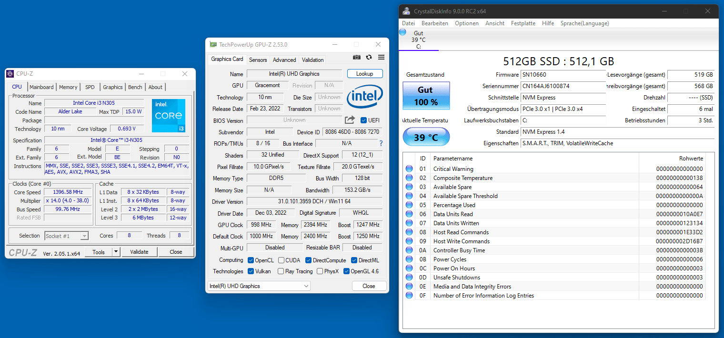724x338 pixels.
Task: Open the Graphics tab in CPU-Z
Action: pyautogui.click(x=113, y=87)
